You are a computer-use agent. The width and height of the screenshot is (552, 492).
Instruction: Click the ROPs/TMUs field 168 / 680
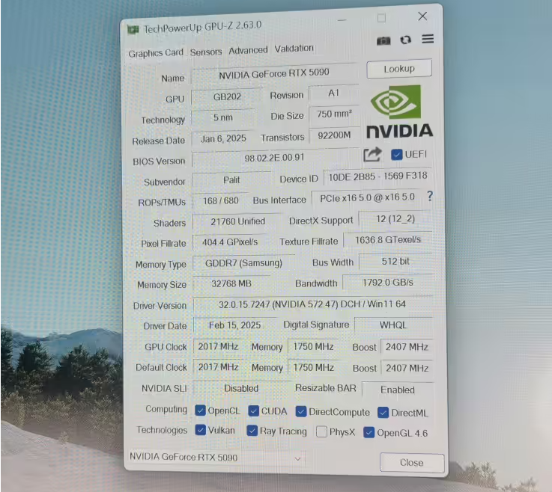coord(221,200)
